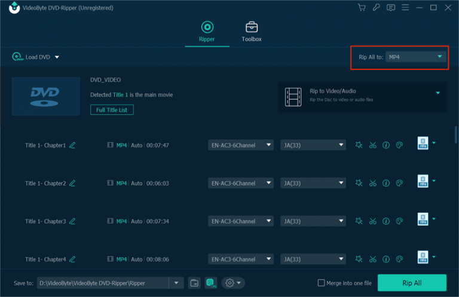This screenshot has height=297, width=459.
Task: Switch to the Ripper tab
Action: click(207, 32)
